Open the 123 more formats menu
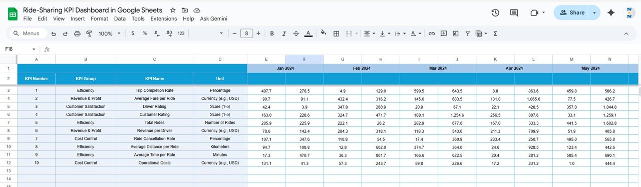641x187 pixels. 181,34
